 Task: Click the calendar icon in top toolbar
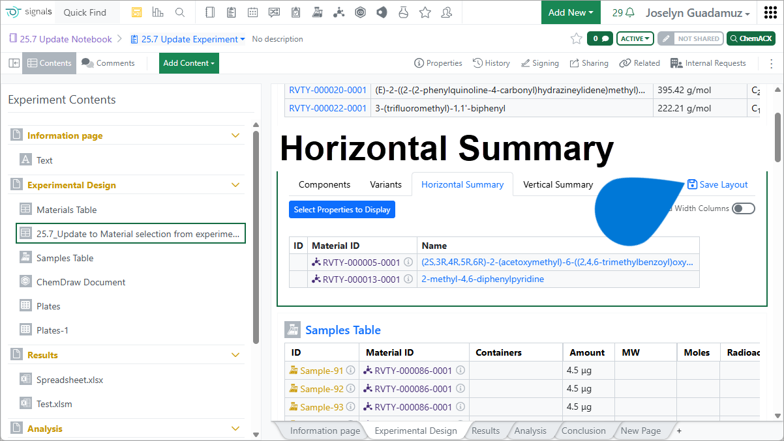[x=252, y=12]
